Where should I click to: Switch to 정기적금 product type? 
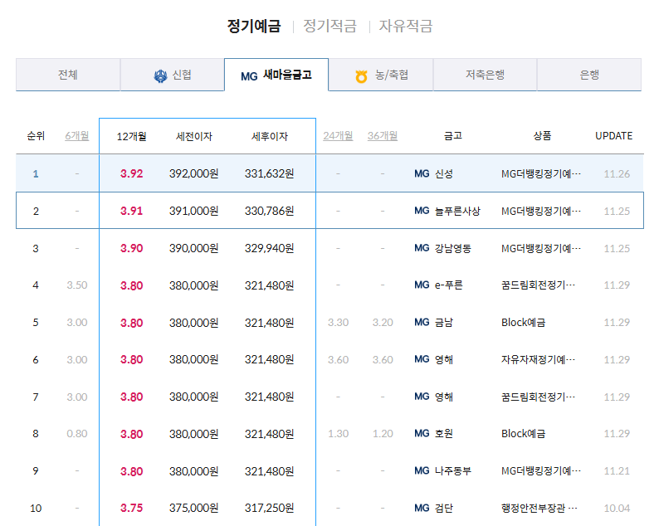click(x=330, y=26)
